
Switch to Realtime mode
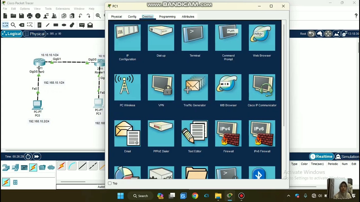click(x=321, y=157)
